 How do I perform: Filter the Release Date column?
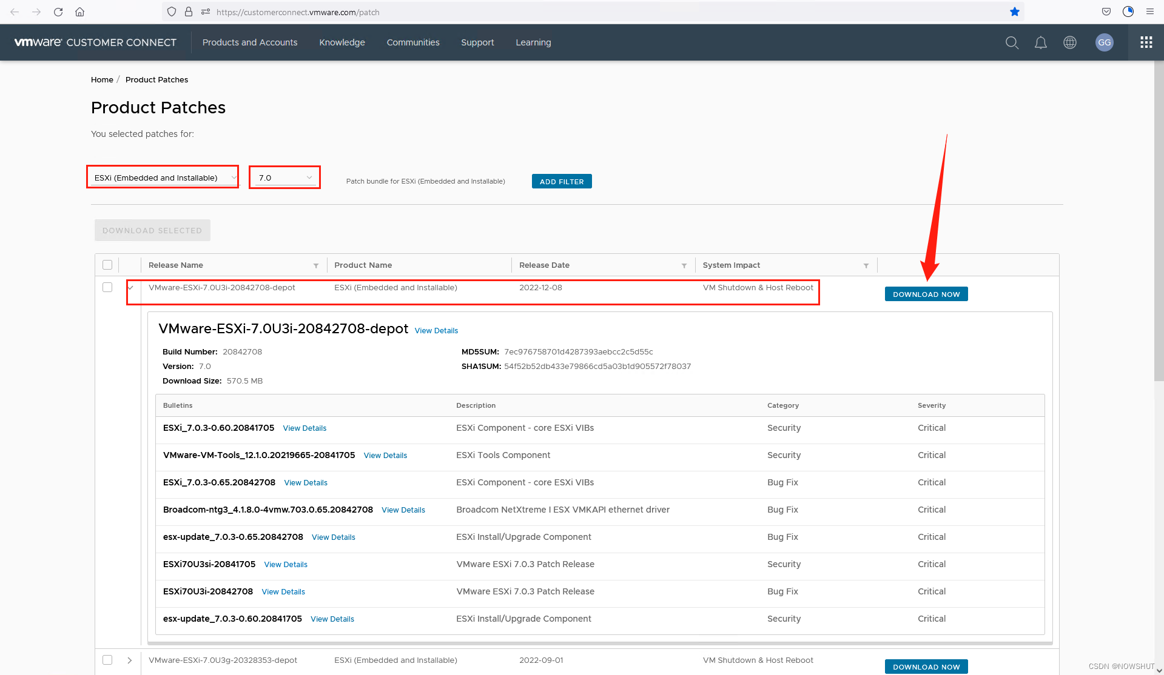pyautogui.click(x=684, y=265)
